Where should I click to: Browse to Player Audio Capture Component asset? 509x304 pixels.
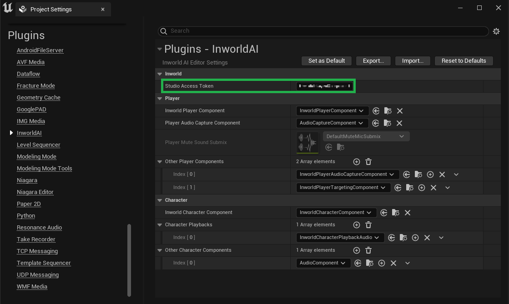[387, 123]
